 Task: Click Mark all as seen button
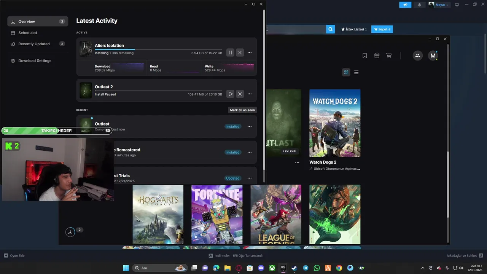pyautogui.click(x=242, y=110)
